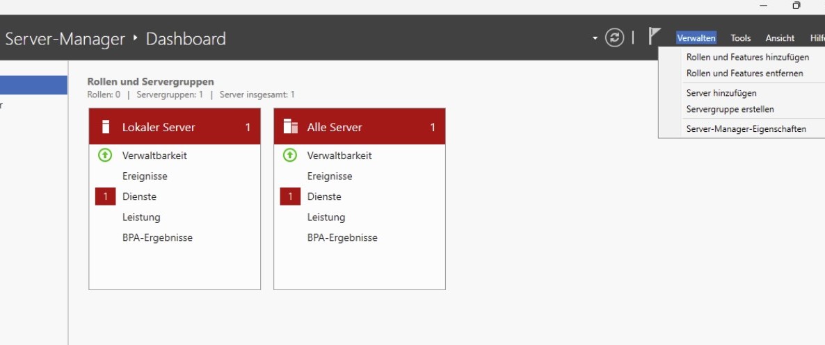Open the Tools menu
The width and height of the screenshot is (825, 345).
pos(740,38)
